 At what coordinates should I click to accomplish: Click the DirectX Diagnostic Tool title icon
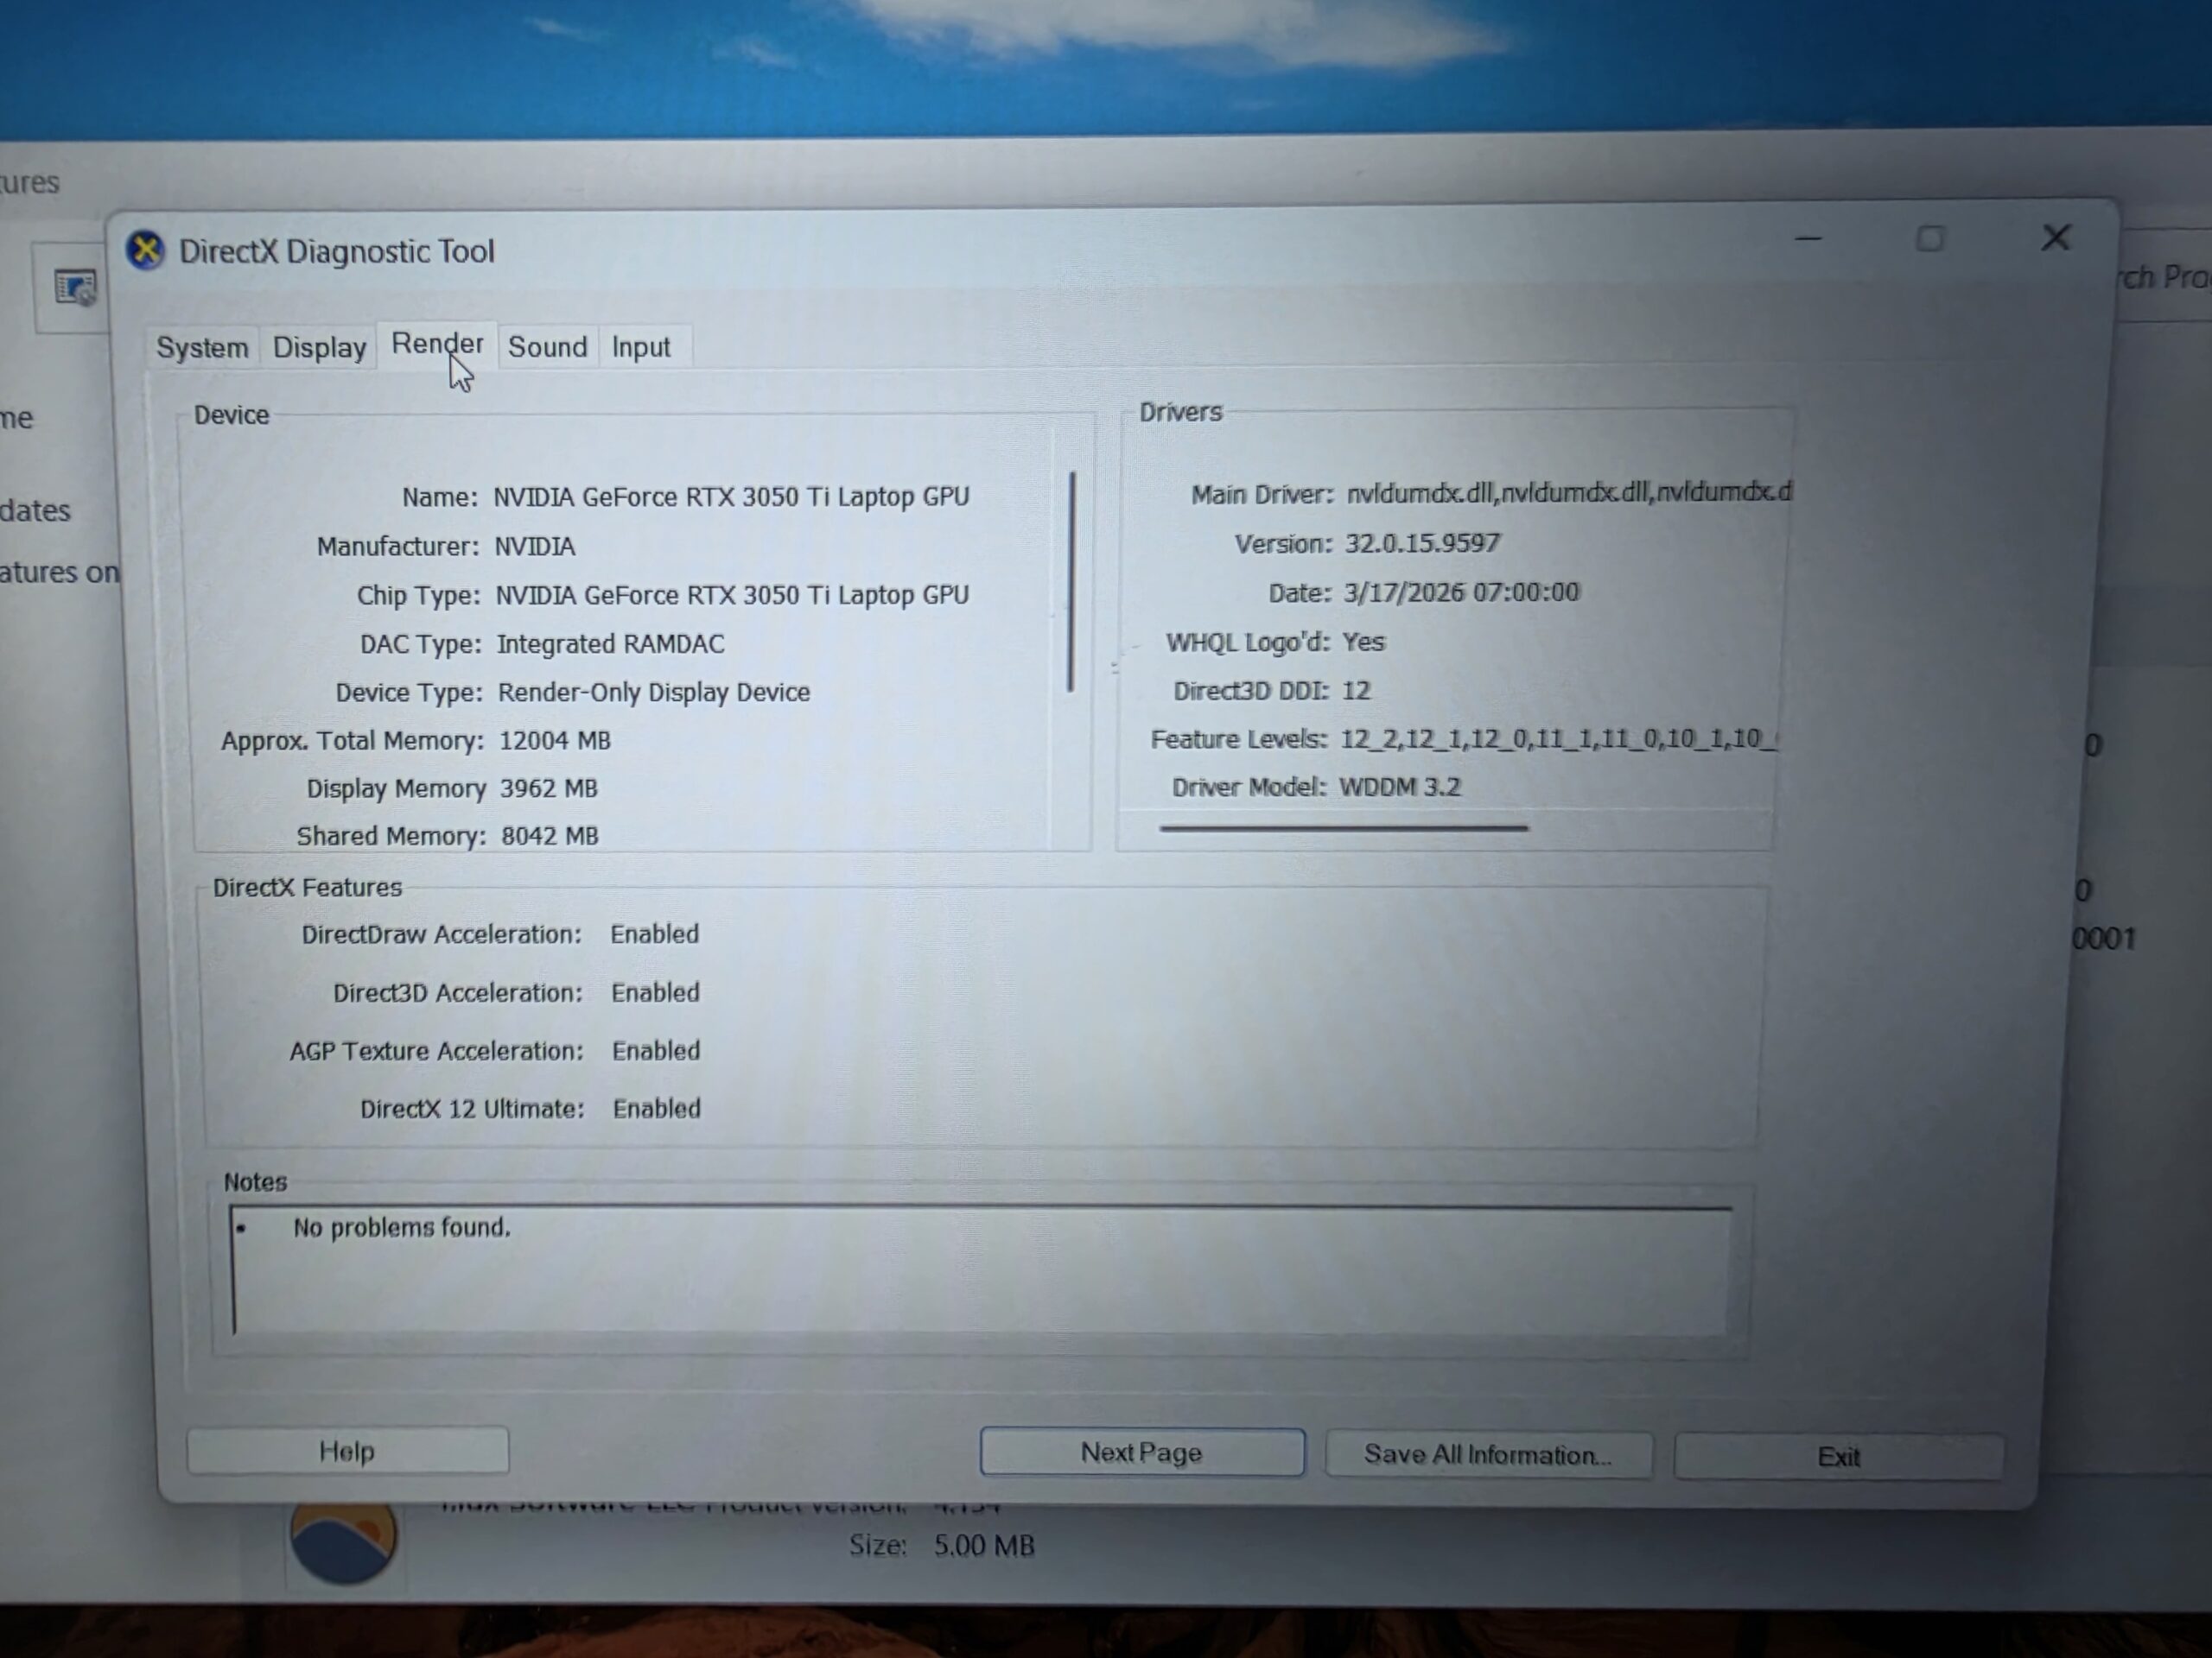[x=146, y=250]
